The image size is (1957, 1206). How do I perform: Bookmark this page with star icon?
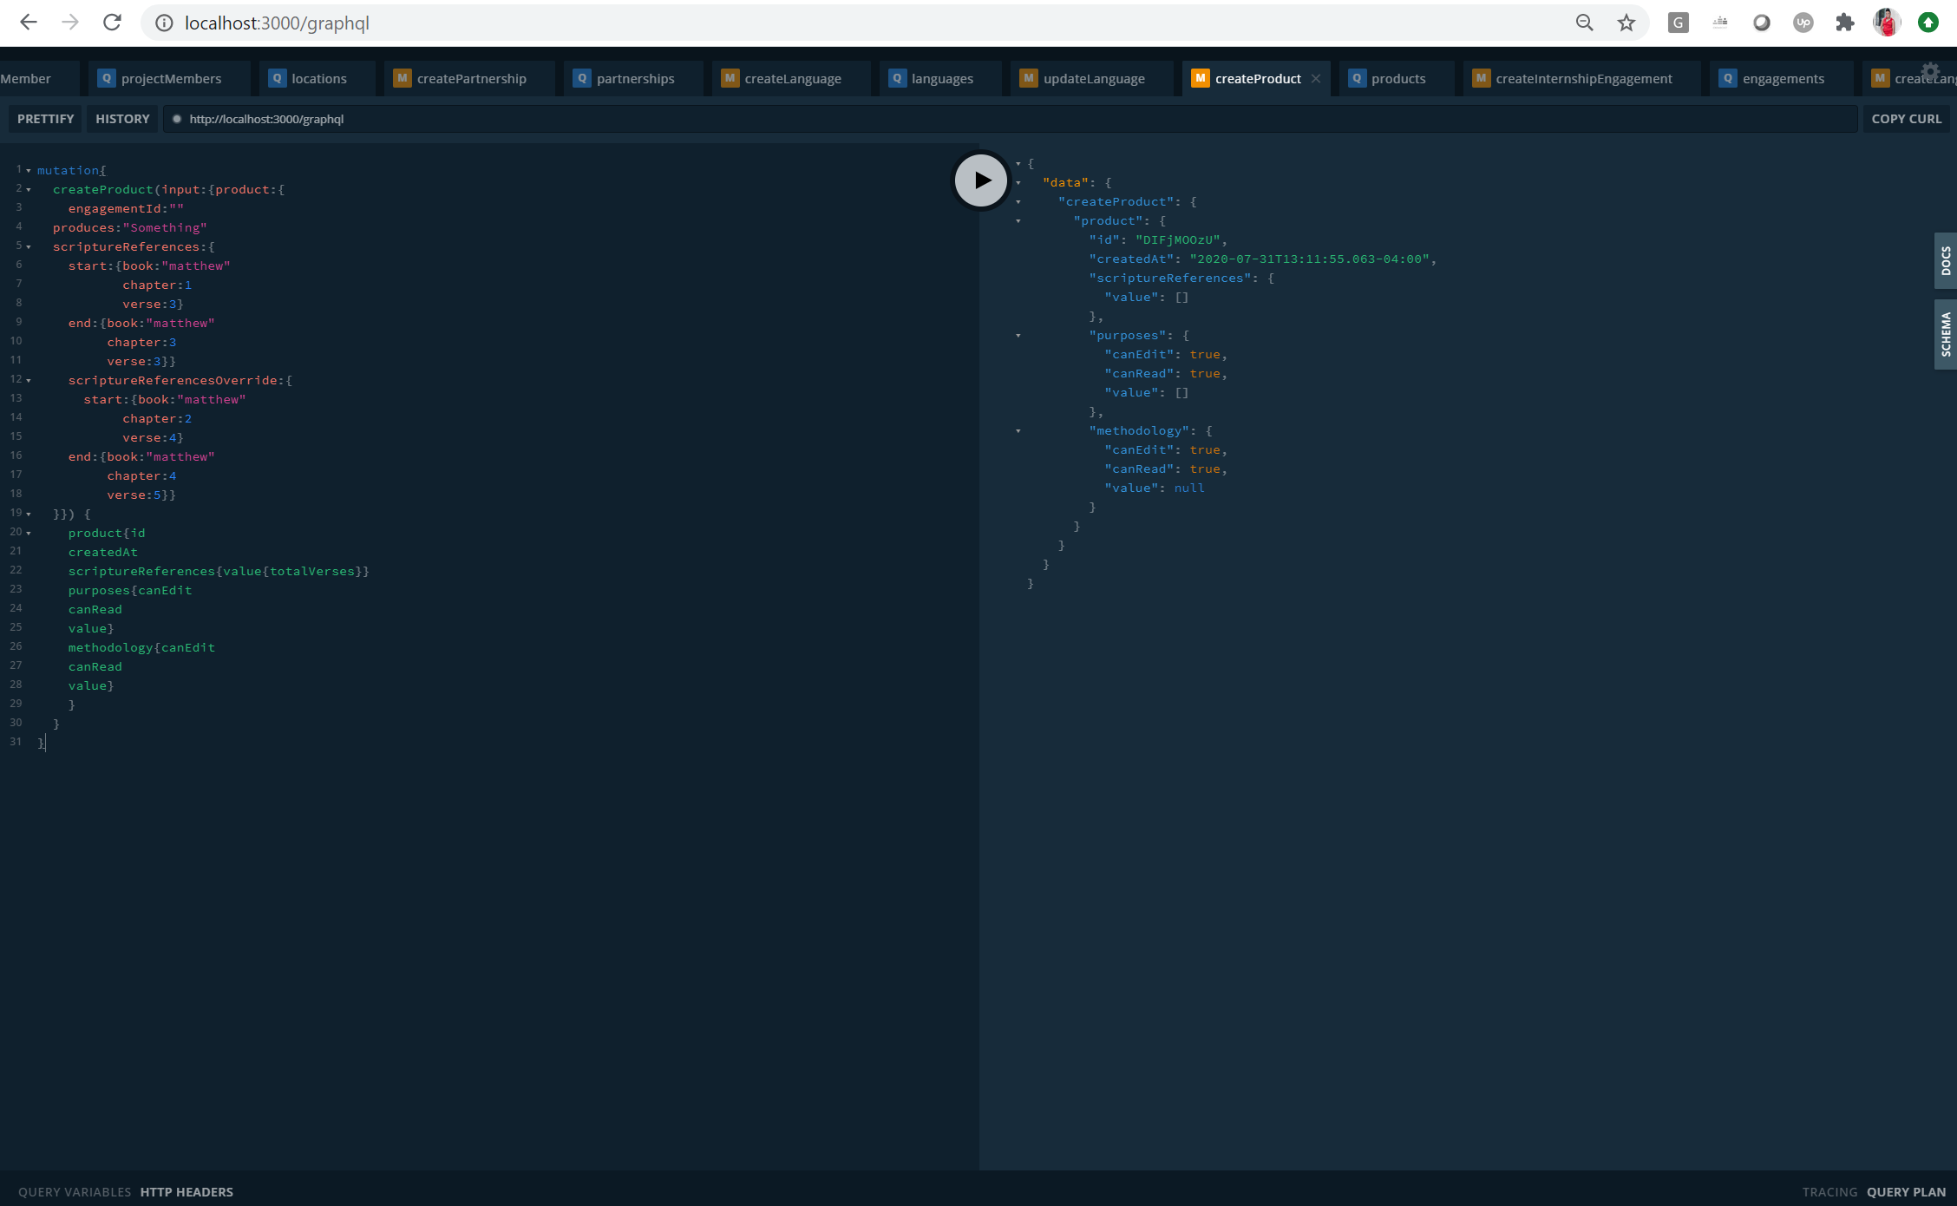[x=1626, y=23]
